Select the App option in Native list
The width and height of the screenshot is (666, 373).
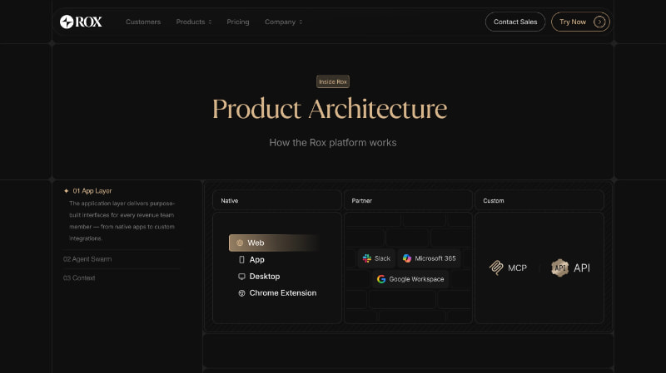tap(251, 259)
